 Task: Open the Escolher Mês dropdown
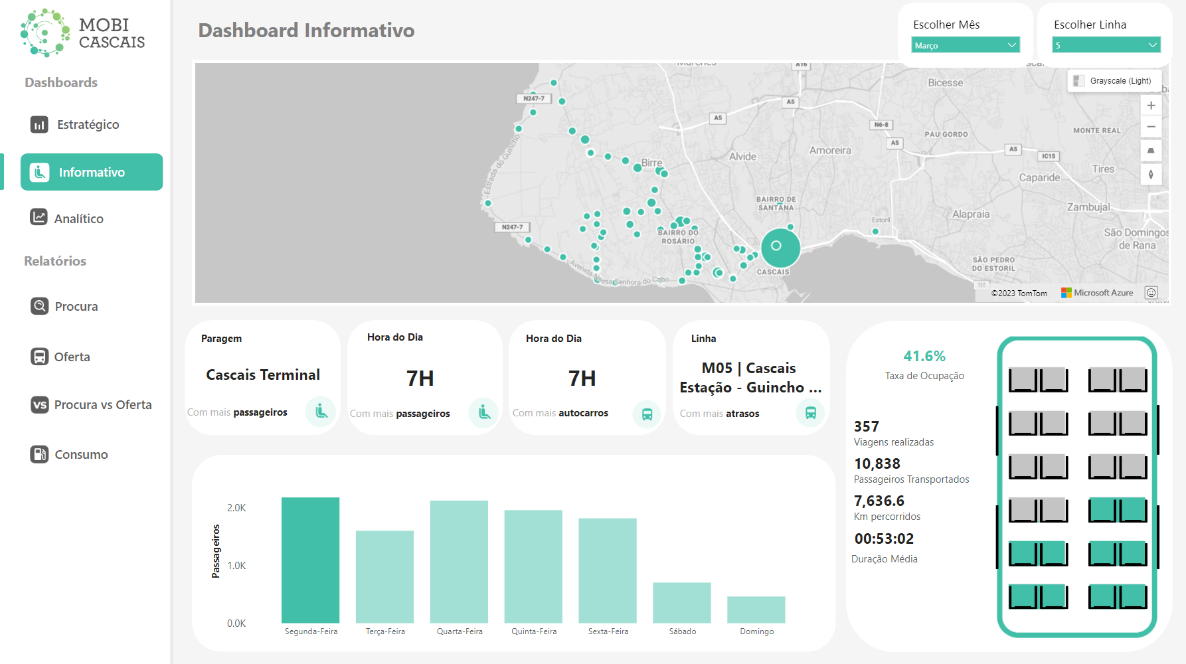[x=965, y=44]
